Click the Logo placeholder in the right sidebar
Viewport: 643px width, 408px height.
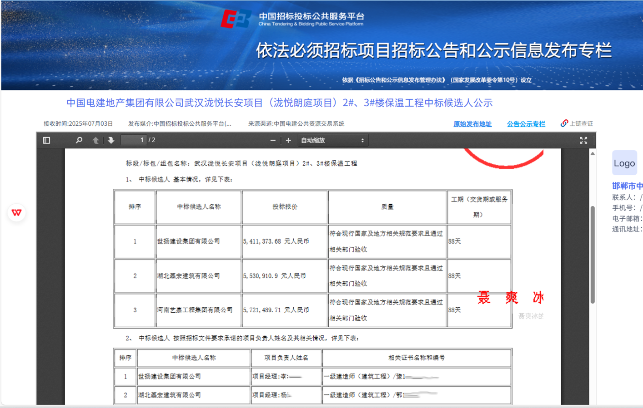[x=624, y=162]
